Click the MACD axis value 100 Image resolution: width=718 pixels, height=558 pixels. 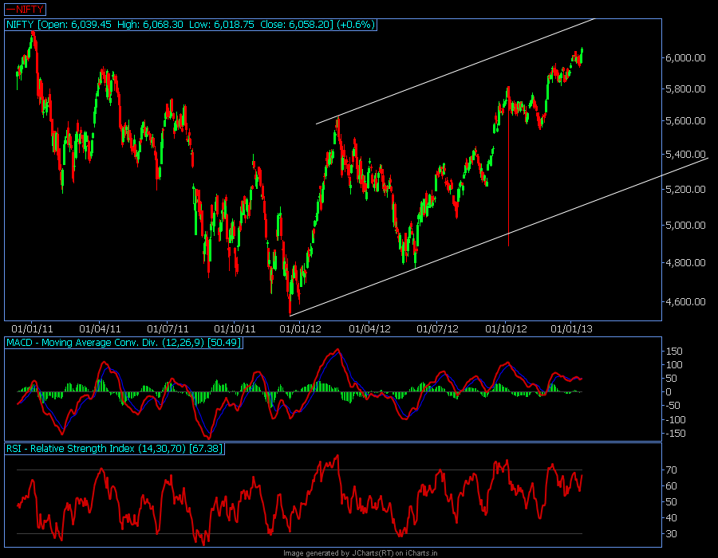point(674,365)
